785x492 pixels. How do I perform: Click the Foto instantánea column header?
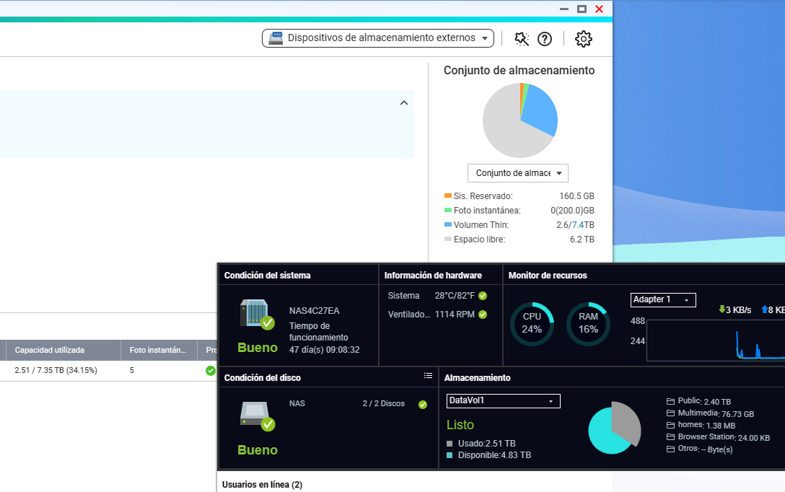158,350
